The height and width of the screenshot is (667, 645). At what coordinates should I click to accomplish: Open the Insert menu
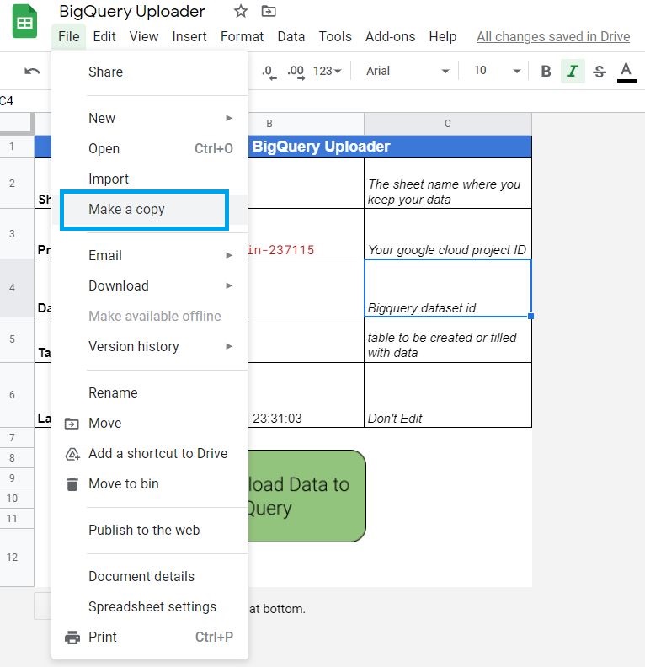point(189,36)
